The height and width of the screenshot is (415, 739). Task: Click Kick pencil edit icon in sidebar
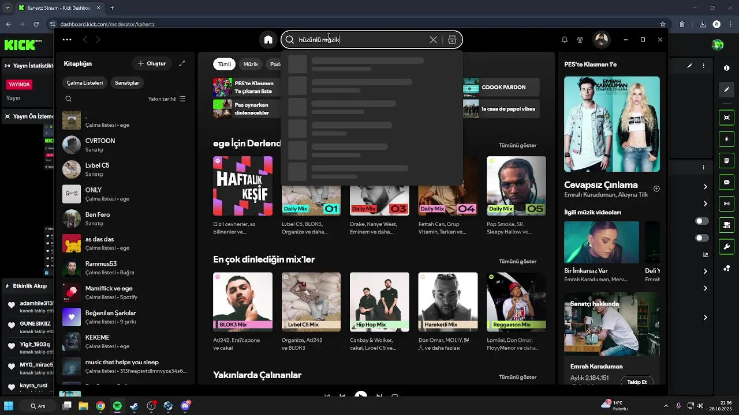[726, 90]
